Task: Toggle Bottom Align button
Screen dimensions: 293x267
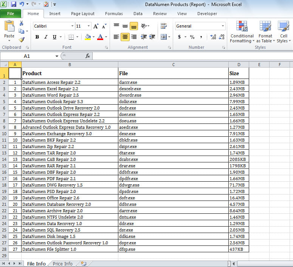Action: (x=133, y=26)
